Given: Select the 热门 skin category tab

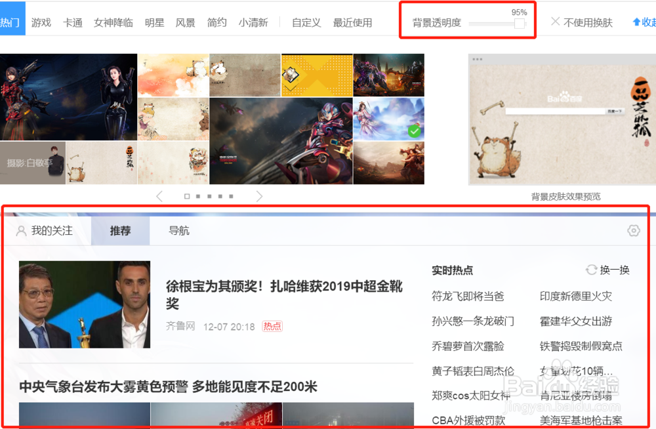Looking at the screenshot, I should coord(11,19).
